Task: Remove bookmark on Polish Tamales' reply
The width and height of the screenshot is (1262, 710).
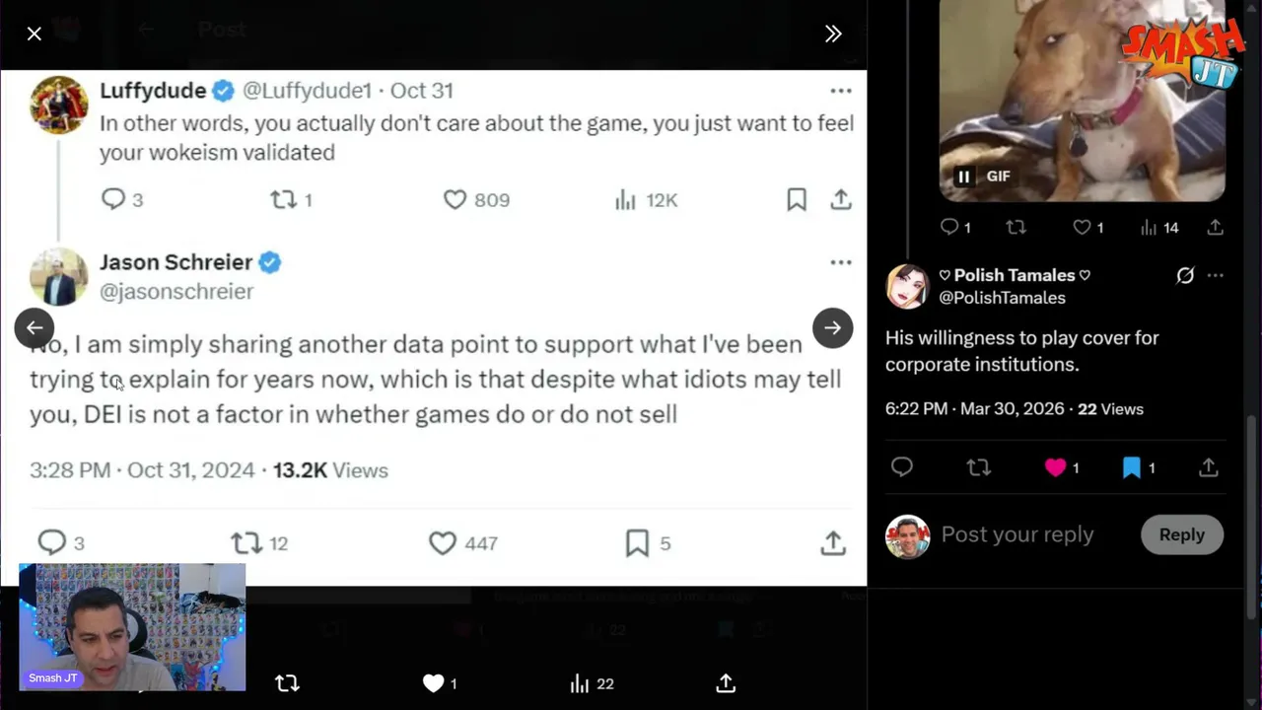Action: pos(1131,467)
